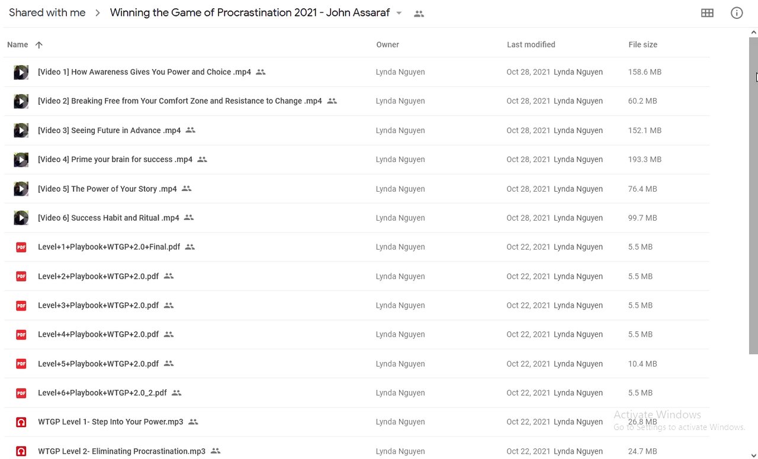
Task: Click video icon for Video 1 file
Action: point(21,72)
